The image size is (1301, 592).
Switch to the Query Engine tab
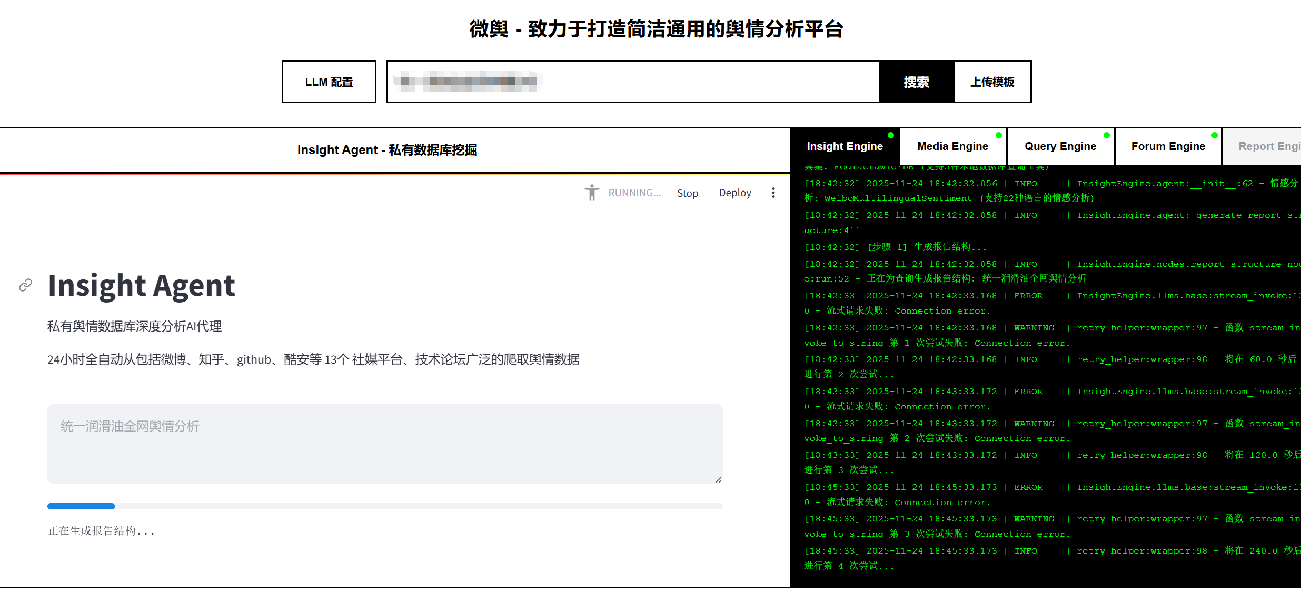[1060, 146]
